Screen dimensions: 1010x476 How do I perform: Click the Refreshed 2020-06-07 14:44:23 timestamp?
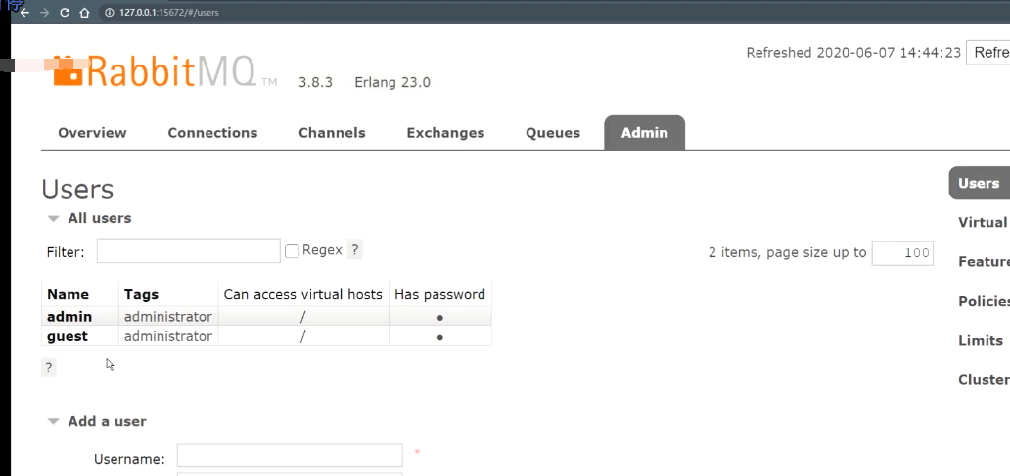tap(853, 52)
